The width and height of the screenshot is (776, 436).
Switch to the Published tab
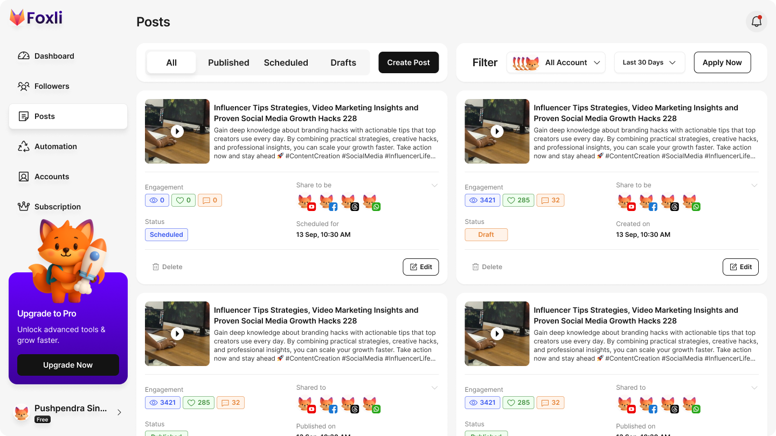228,62
